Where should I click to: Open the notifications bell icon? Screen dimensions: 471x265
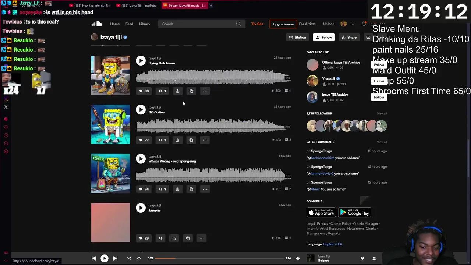[x=364, y=24]
